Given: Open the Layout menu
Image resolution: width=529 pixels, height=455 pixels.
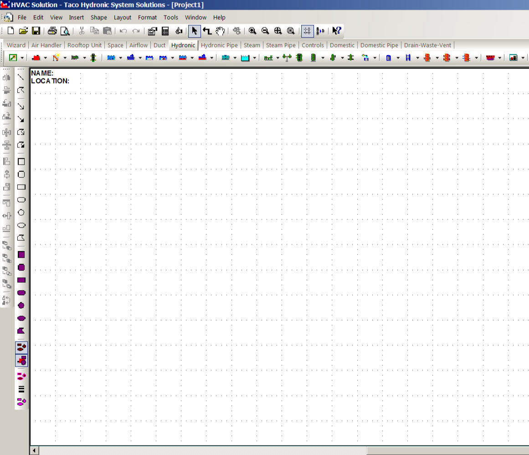Looking at the screenshot, I should point(123,17).
